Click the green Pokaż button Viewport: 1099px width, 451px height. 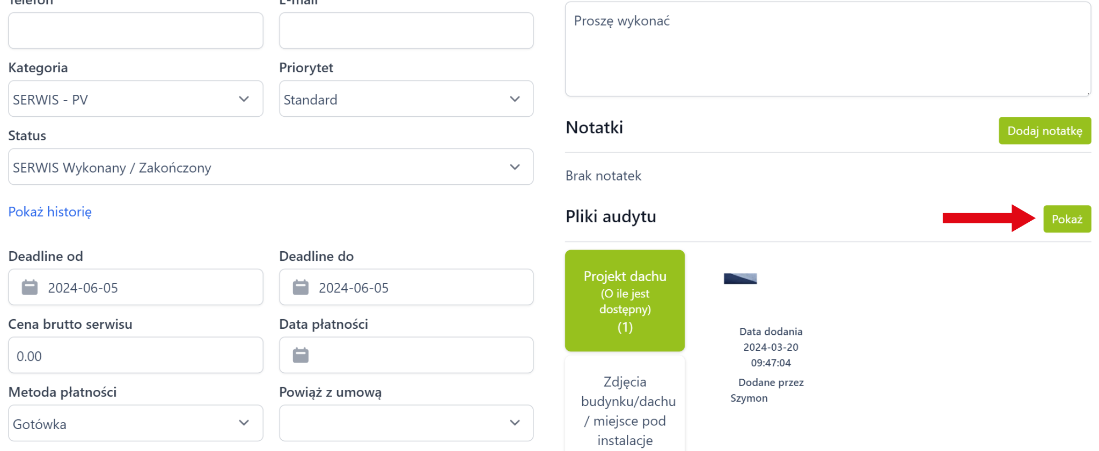coord(1066,219)
